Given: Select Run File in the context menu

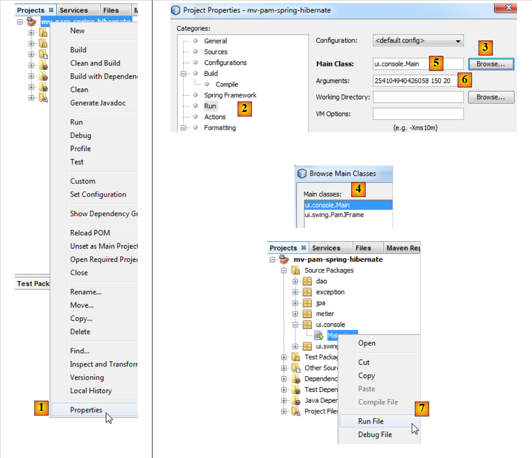Looking at the screenshot, I should click(x=371, y=421).
